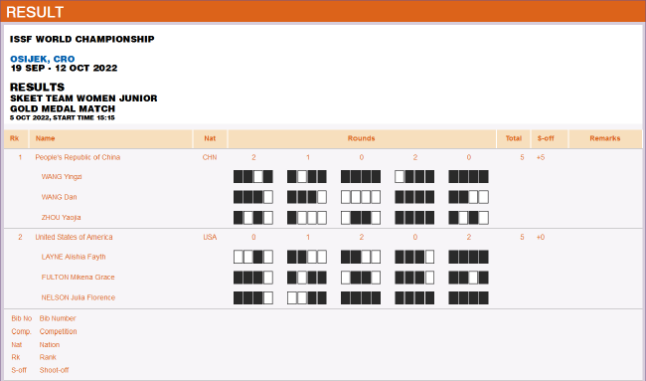This screenshot has width=646, height=381.
Task: Click LAYNE Alishia Fayth's first-round hit boxes
Action: (253, 257)
